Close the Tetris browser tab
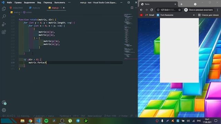The height and width of the screenshot is (124, 221). (x=175, y=4)
